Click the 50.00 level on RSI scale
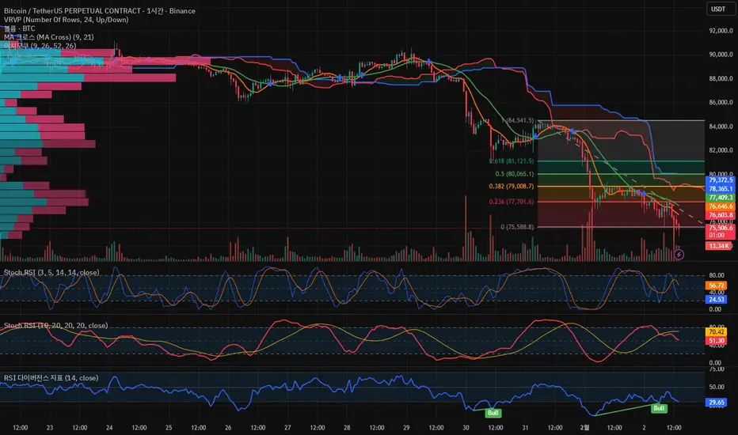 pyautogui.click(x=717, y=387)
